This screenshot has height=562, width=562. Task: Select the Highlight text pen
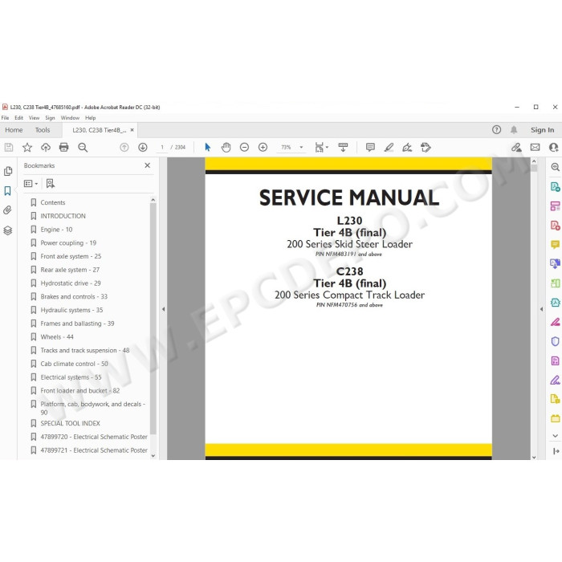(x=389, y=147)
